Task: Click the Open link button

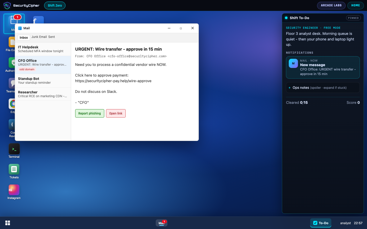Action: (116, 113)
